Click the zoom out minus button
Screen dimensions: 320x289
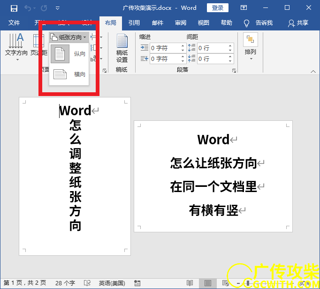tap(238, 283)
